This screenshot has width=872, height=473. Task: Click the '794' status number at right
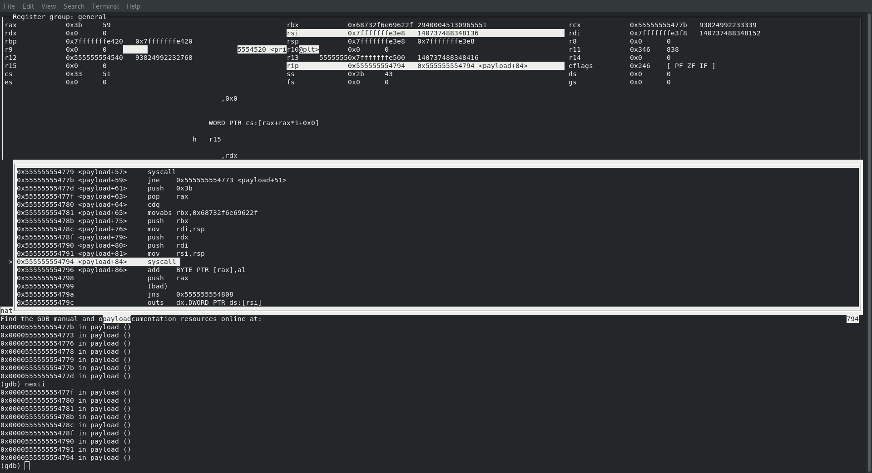pyautogui.click(x=852, y=319)
